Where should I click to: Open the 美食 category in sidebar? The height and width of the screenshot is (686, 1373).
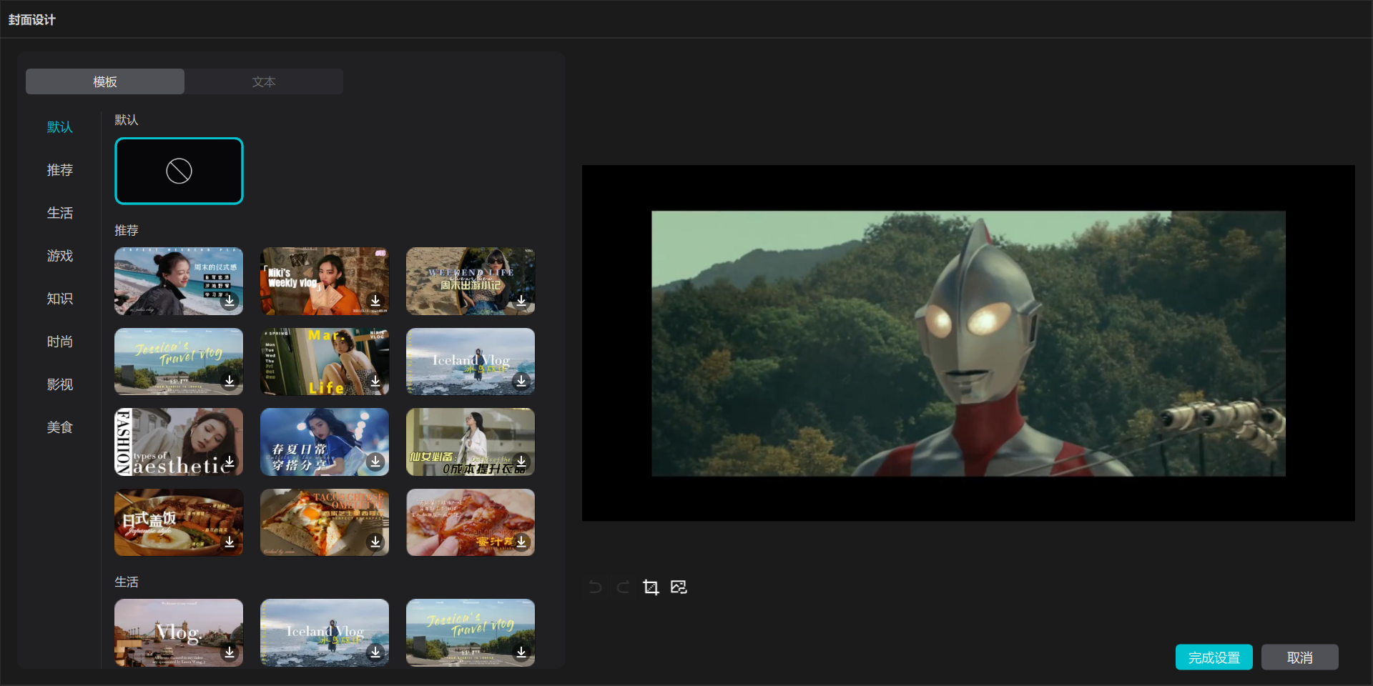coord(60,427)
